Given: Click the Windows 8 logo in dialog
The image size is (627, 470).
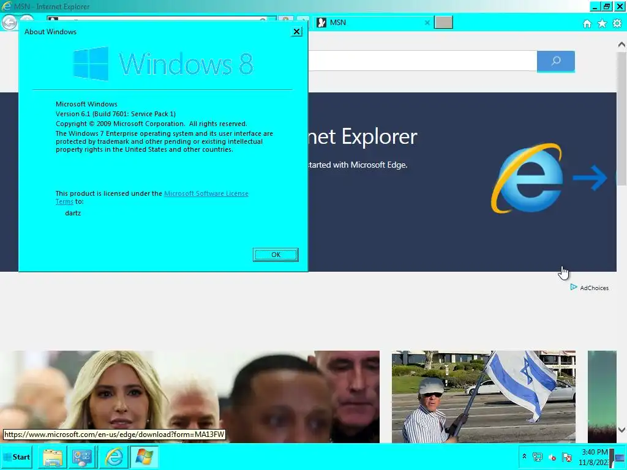Looking at the screenshot, I should click(x=163, y=64).
